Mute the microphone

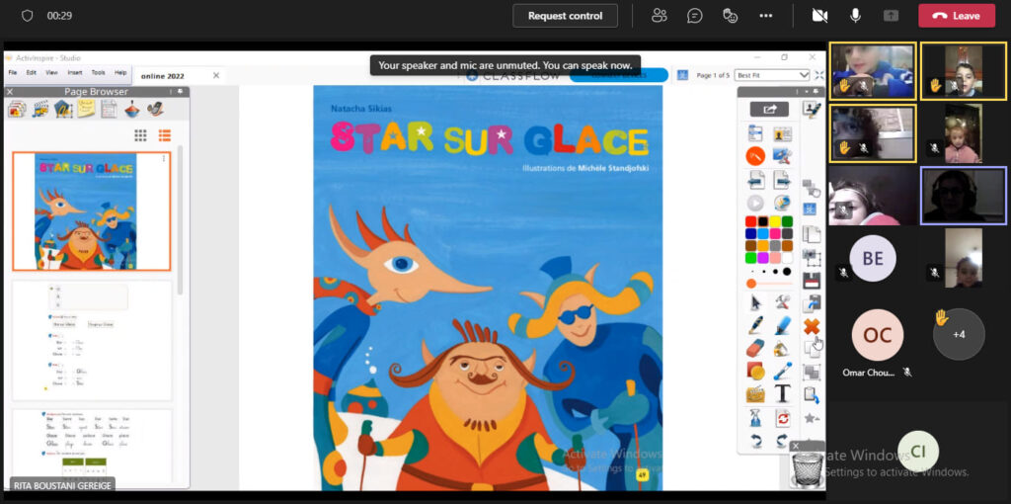[x=855, y=16]
